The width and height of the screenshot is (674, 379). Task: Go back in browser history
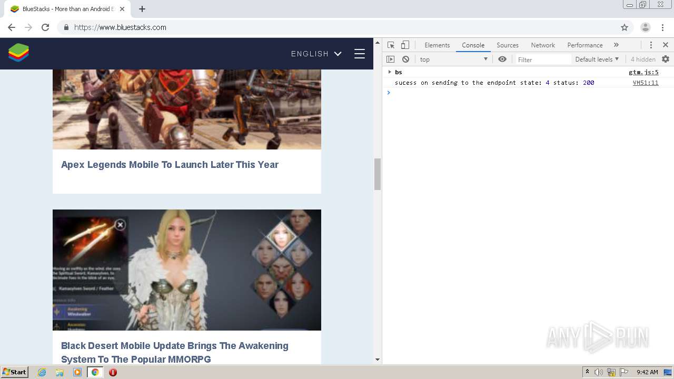(x=12, y=27)
